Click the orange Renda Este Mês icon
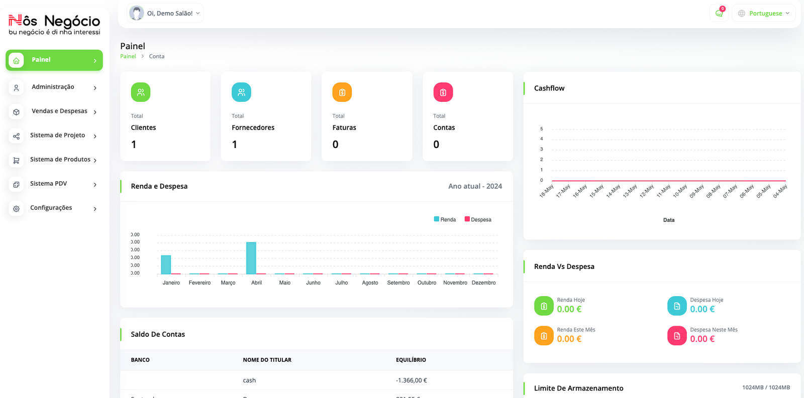 [x=544, y=336]
